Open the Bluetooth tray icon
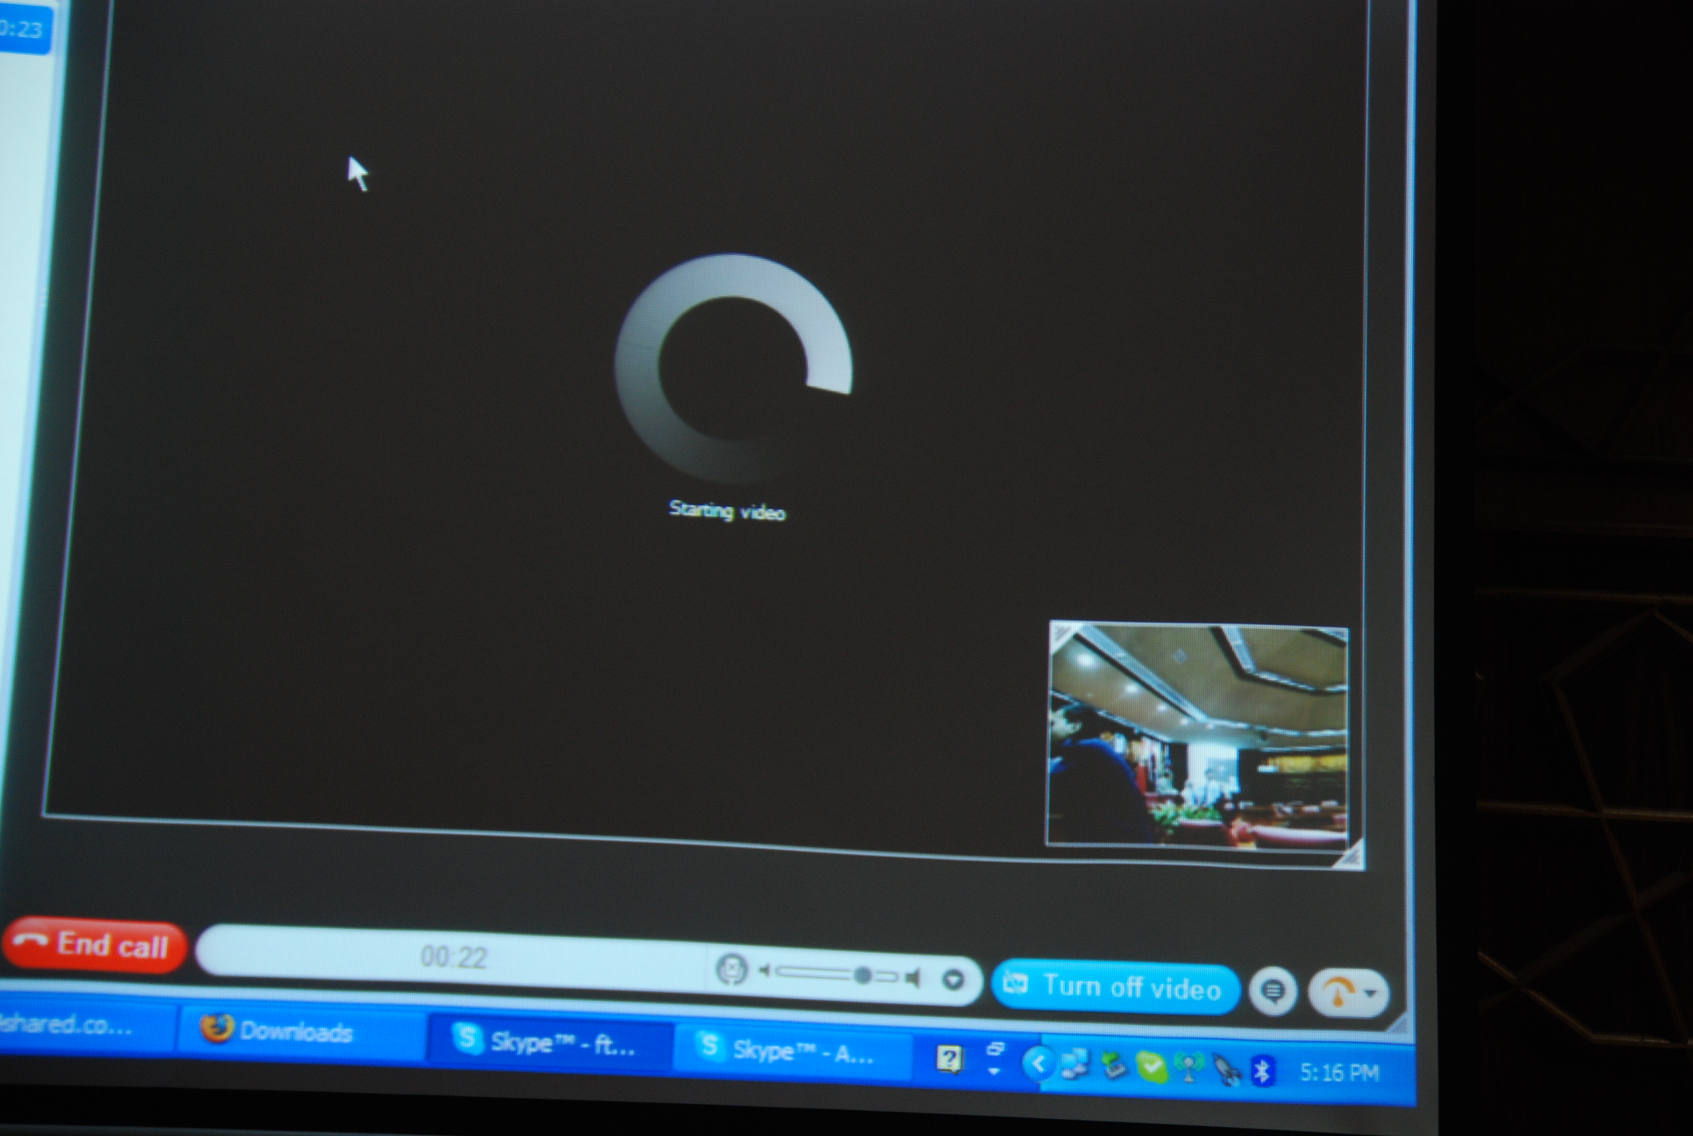The image size is (1693, 1136). (x=1262, y=1071)
